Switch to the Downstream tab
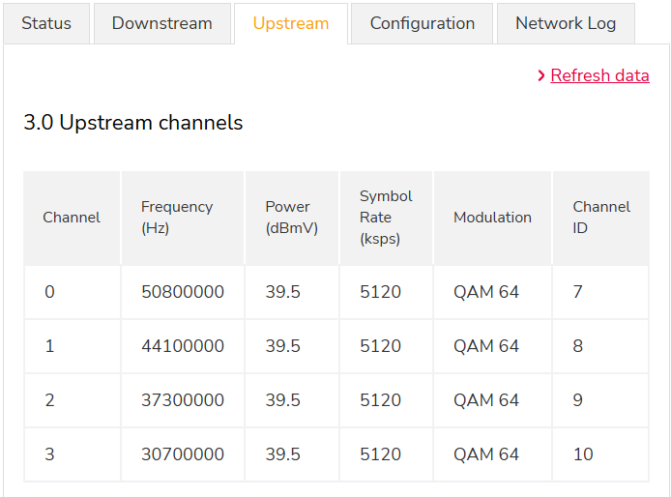 [x=161, y=23]
